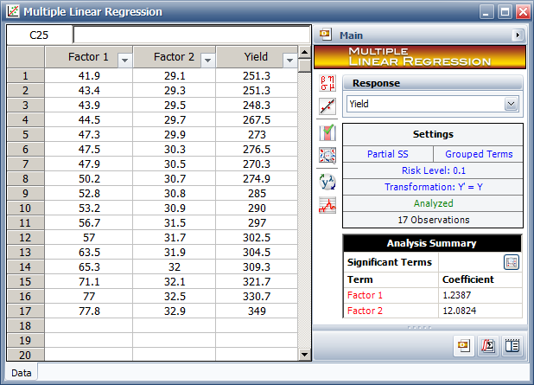The width and height of the screenshot is (534, 385).
Task: Click the Yield cell 248.3
Action: pos(257,105)
